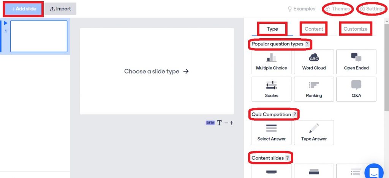
Task: Click help icon next to Quiz Competition
Action: (294, 114)
